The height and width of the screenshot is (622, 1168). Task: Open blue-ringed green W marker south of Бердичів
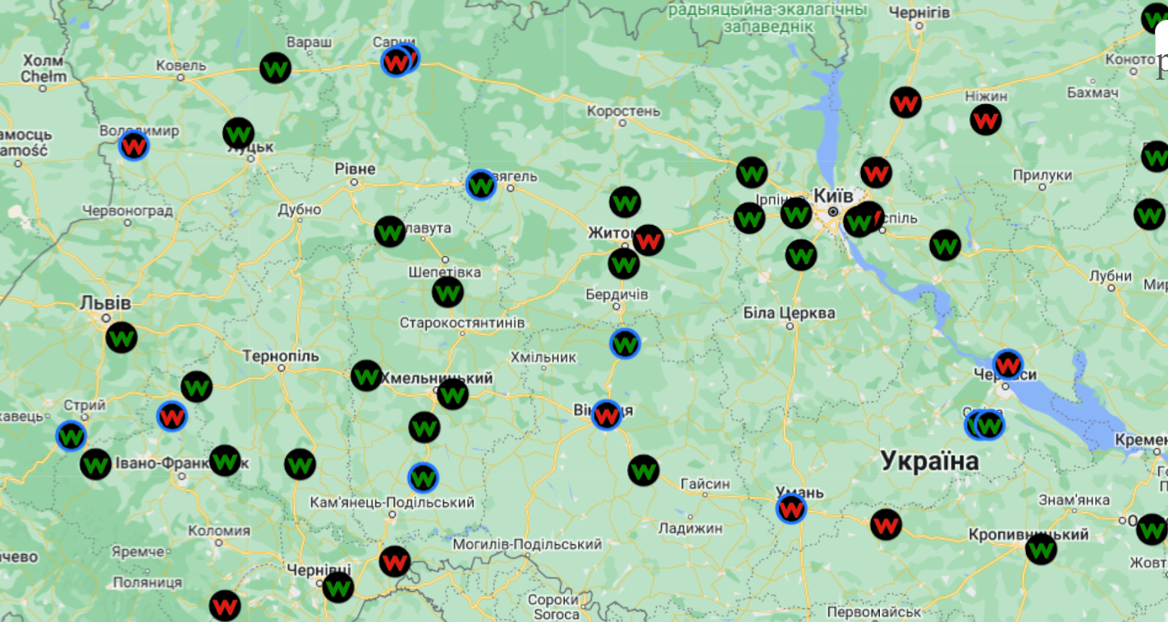pyautogui.click(x=625, y=344)
